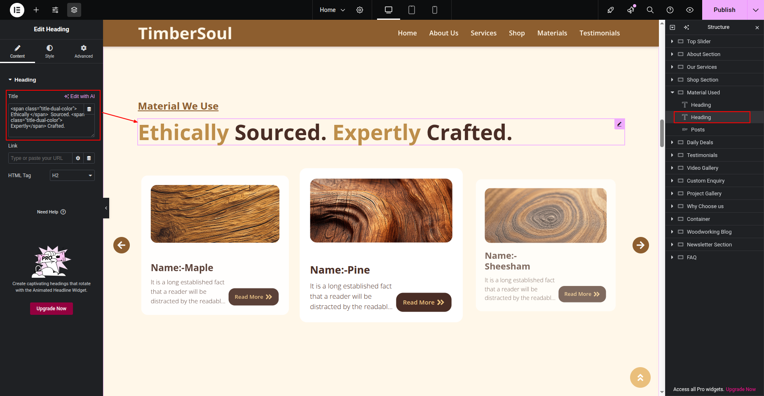Click the Link URL input field
Viewport: 764px width, 396px height.
(x=40, y=158)
